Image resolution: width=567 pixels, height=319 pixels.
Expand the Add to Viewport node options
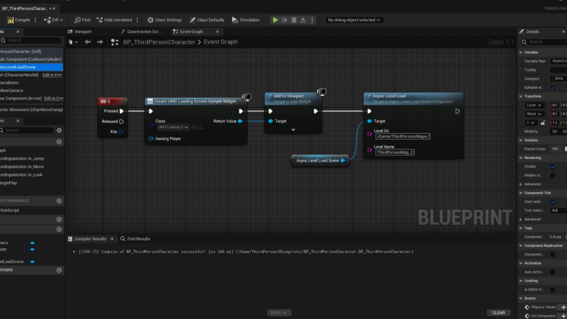pos(293,130)
